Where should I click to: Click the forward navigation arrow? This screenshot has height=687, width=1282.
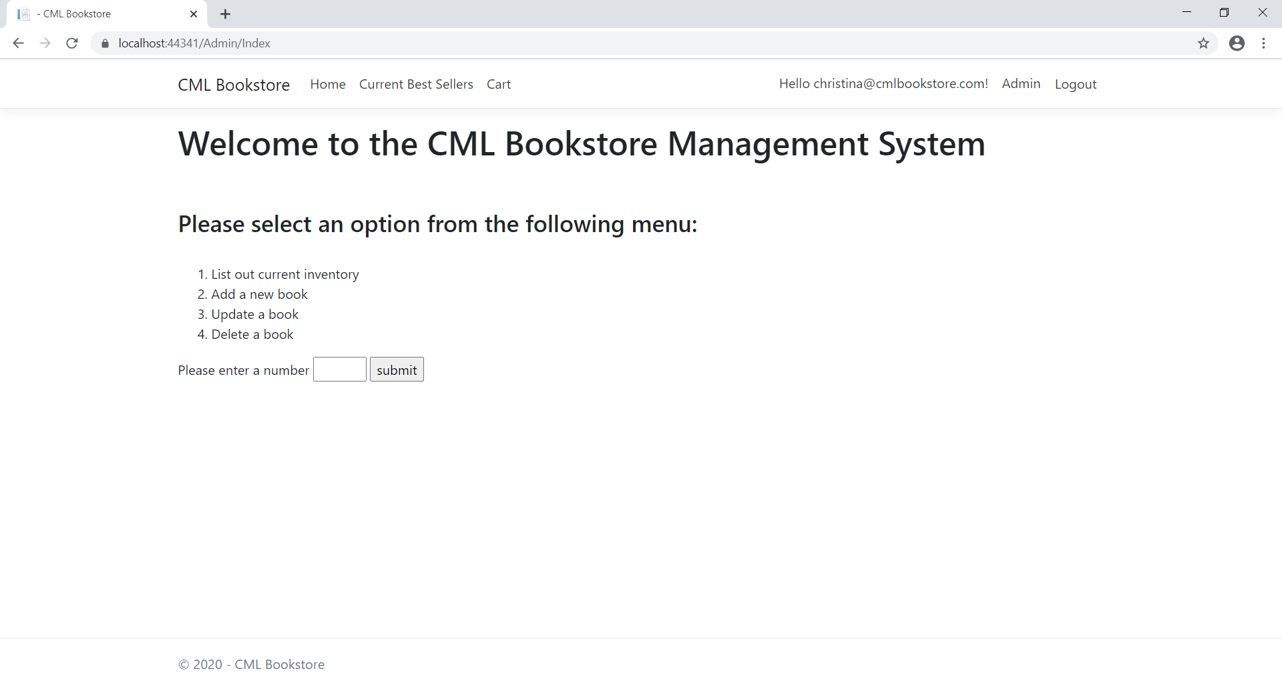(x=45, y=43)
